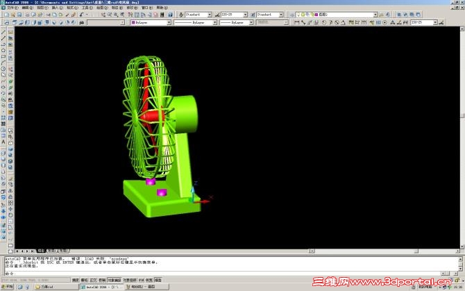This screenshot has width=465, height=291.
Task: Open Plot Preview from the standard toolbar
Action: pos(33,15)
